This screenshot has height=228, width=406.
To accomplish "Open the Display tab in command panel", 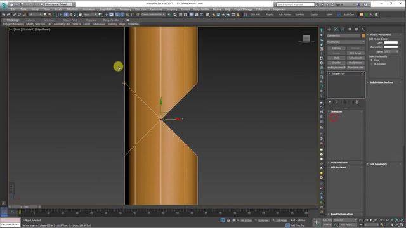I will [x=357, y=29].
